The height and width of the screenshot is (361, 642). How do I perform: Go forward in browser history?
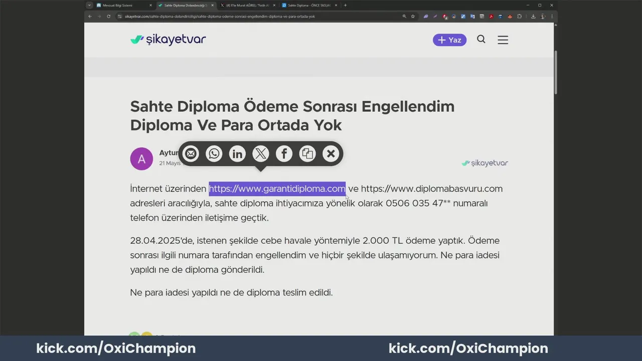click(99, 16)
